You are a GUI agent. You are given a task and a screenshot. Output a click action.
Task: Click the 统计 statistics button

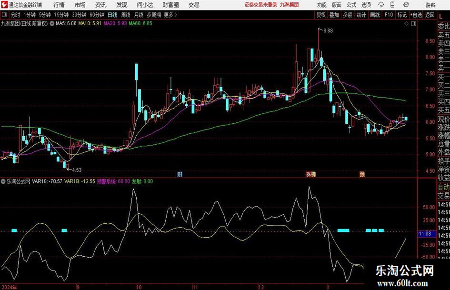click(361, 15)
